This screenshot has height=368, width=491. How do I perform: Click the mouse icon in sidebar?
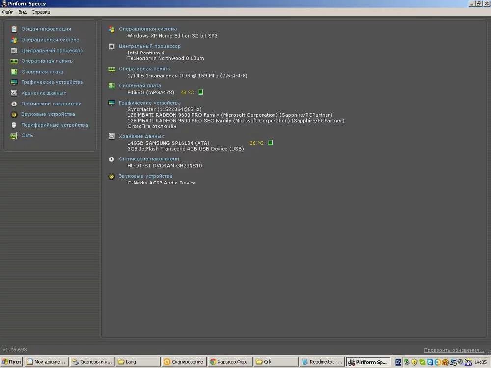[14, 125]
